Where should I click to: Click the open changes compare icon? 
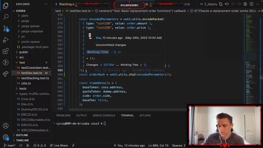[x=221, y=4]
